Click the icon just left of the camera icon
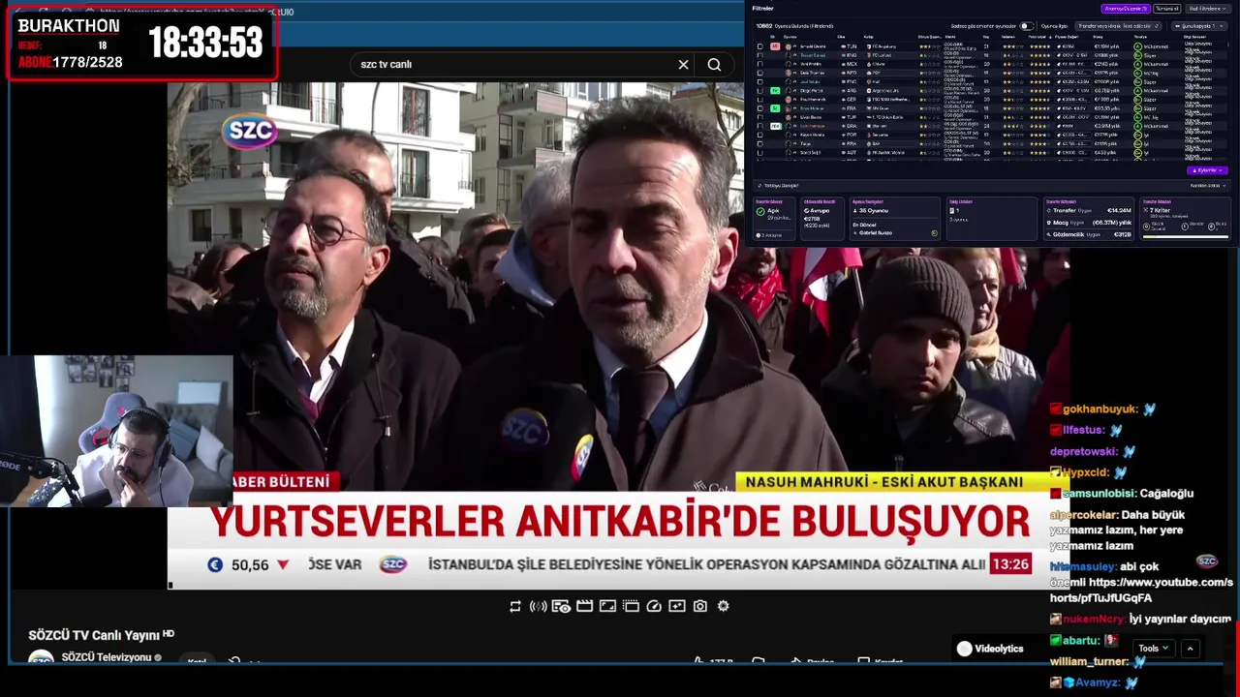This screenshot has width=1240, height=697. pos(677,606)
